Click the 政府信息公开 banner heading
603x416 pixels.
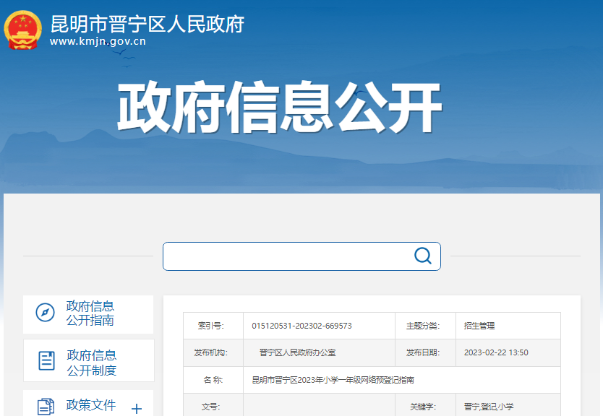[280, 107]
